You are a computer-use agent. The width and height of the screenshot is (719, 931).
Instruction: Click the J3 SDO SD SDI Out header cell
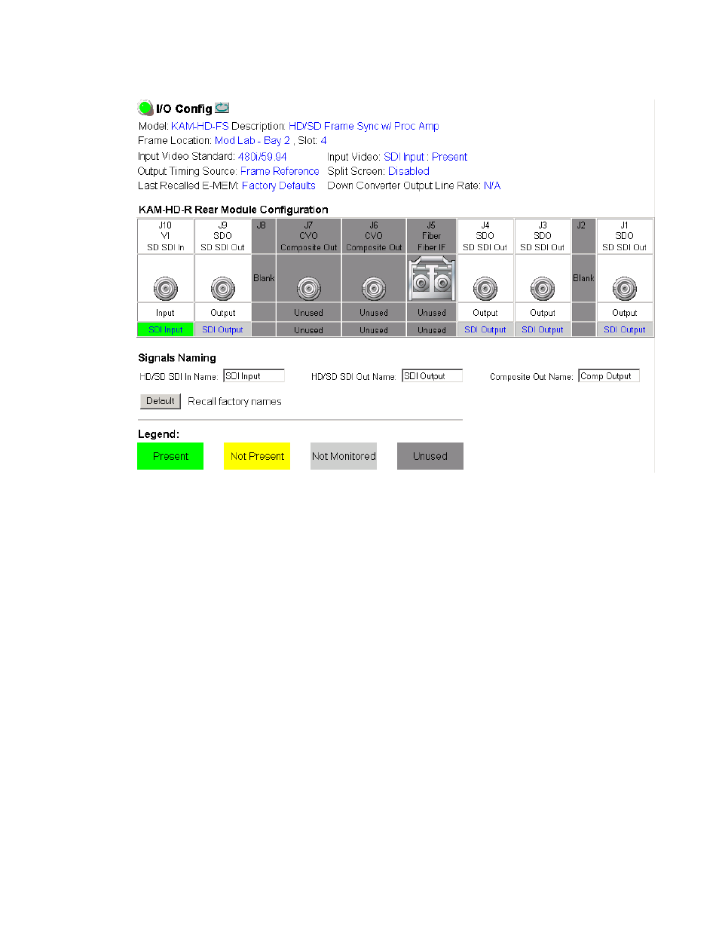pos(543,236)
